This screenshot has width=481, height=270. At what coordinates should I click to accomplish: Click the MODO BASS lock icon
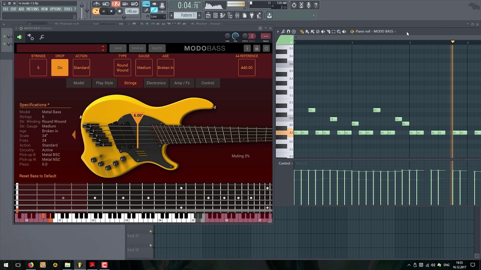tap(257, 48)
